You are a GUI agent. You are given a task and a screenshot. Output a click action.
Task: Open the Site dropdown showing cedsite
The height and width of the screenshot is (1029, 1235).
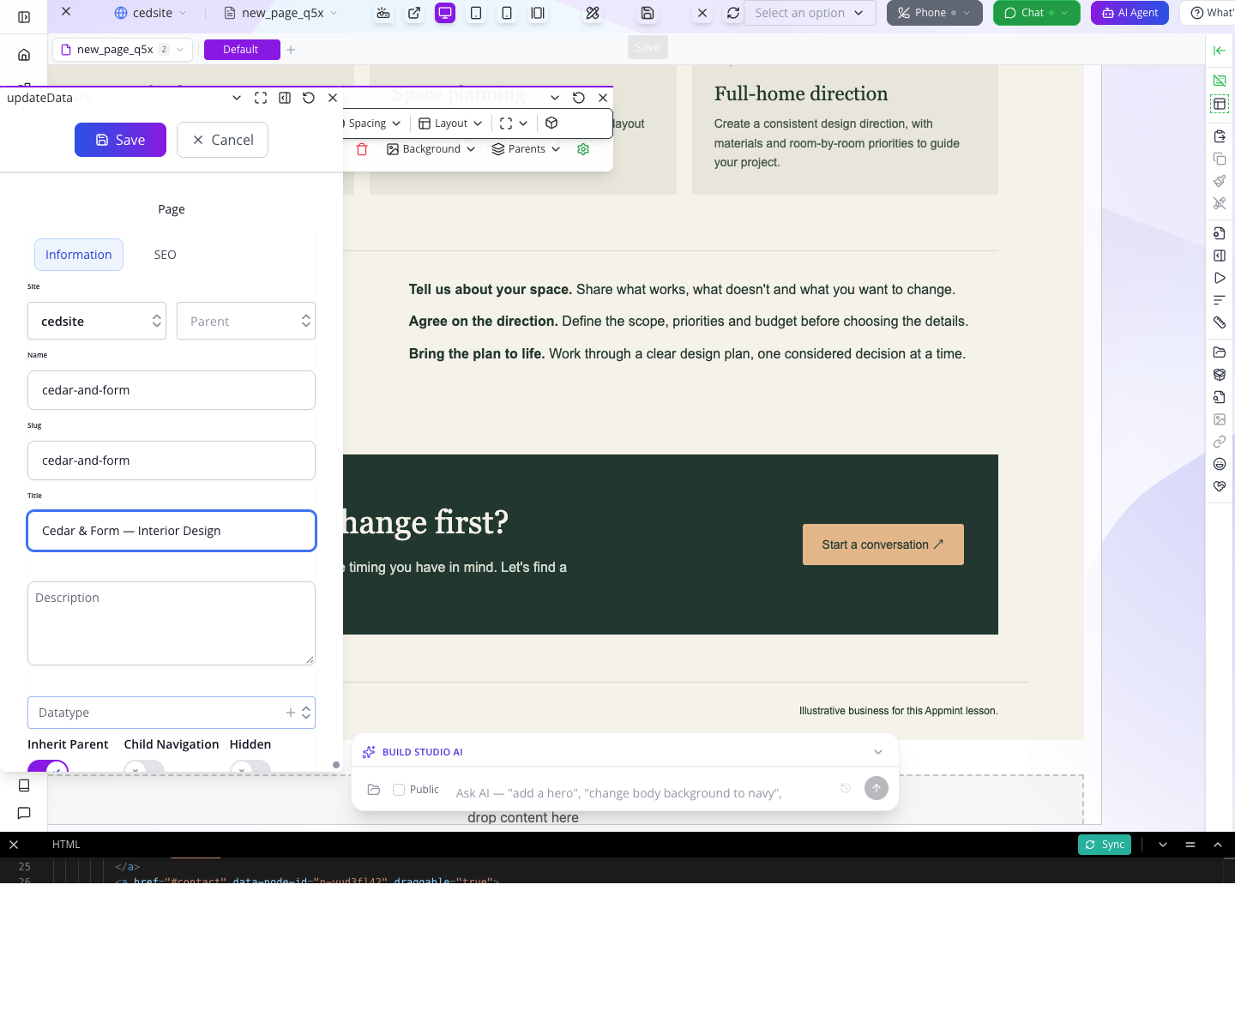[x=97, y=321]
